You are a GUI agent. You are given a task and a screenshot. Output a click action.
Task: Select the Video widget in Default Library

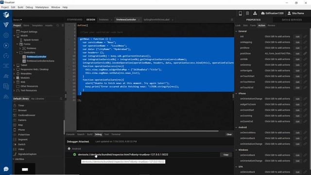[x=21, y=149]
